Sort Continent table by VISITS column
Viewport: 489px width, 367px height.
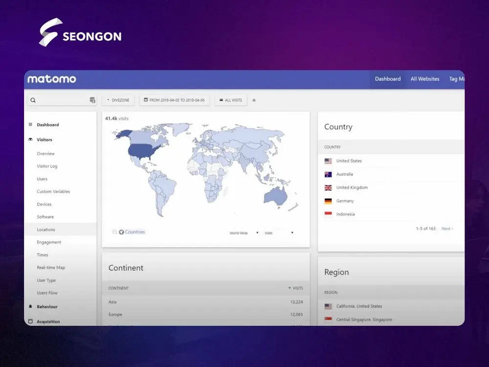296,288
